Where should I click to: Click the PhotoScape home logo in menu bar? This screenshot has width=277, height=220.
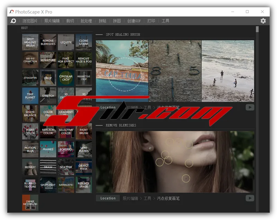pyautogui.click(x=13, y=21)
